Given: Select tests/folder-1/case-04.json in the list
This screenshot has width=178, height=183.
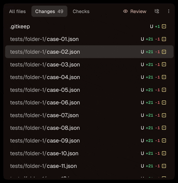Looking at the screenshot, I should 89,77.
